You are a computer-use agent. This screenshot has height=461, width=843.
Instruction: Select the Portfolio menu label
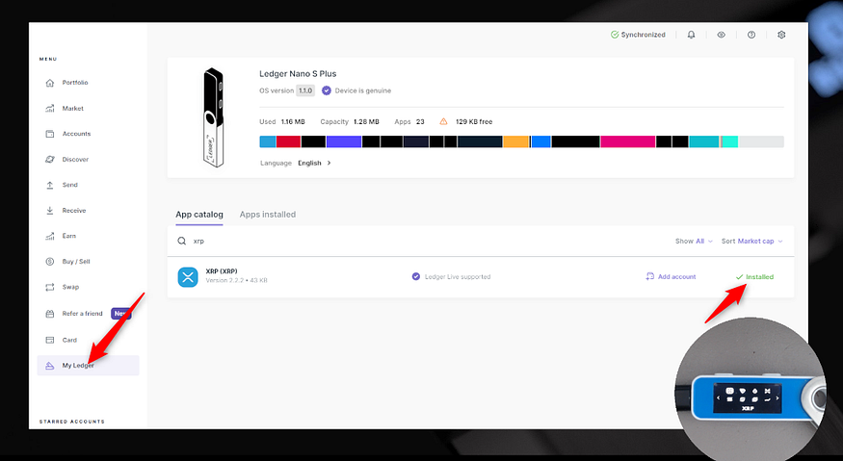(x=75, y=83)
